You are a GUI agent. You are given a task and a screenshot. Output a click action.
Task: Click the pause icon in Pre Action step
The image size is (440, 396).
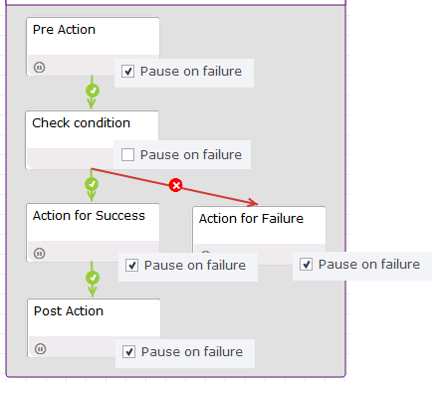point(39,68)
